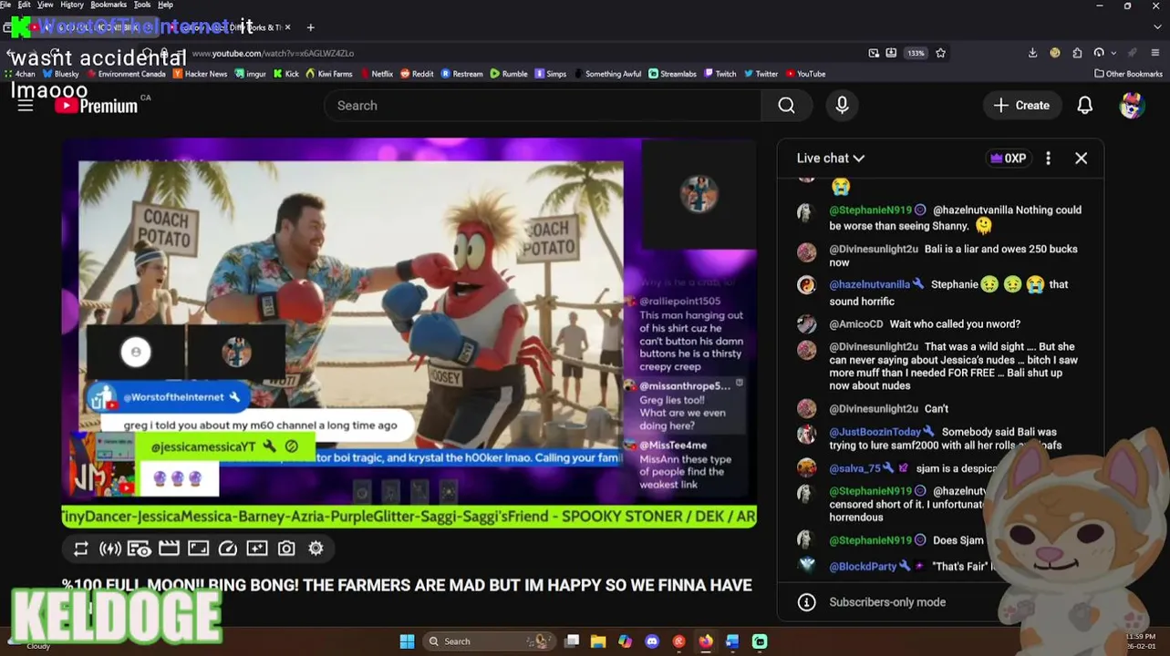The height and width of the screenshot is (656, 1170).
Task: Open the taskbar clock showing 11:59 PM
Action: tap(1141, 641)
